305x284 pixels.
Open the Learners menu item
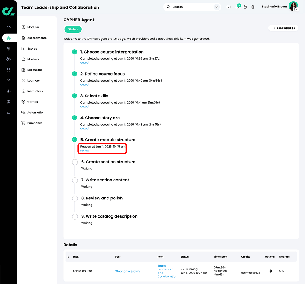31,80
